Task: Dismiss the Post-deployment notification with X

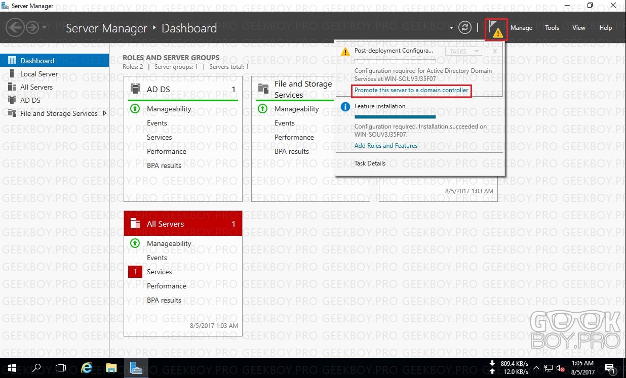Action: 495,51
